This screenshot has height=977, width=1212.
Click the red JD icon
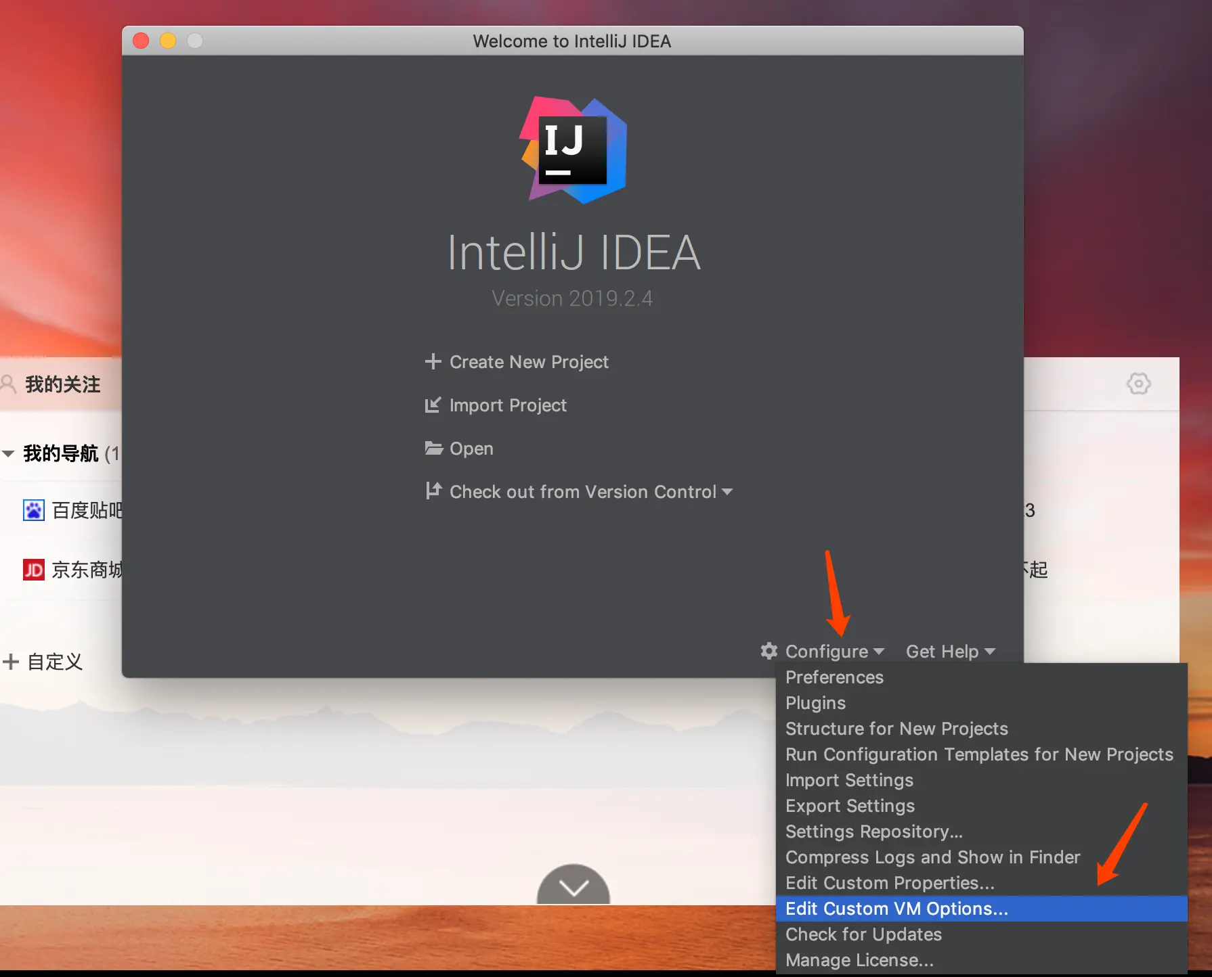click(x=33, y=570)
